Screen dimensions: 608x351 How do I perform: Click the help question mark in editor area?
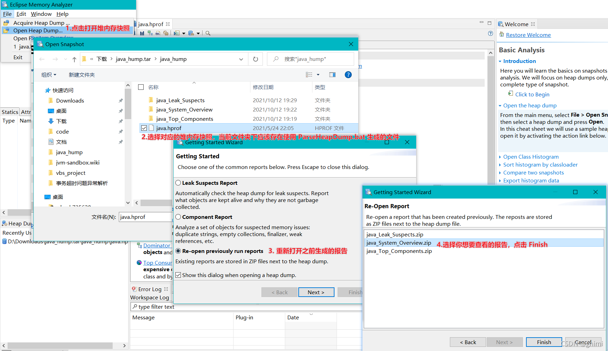(491, 33)
